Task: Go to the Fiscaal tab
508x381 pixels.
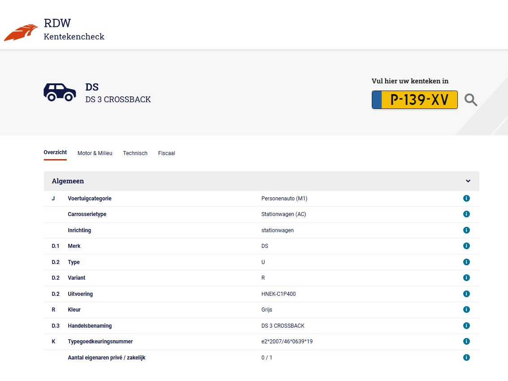Action: (x=167, y=153)
